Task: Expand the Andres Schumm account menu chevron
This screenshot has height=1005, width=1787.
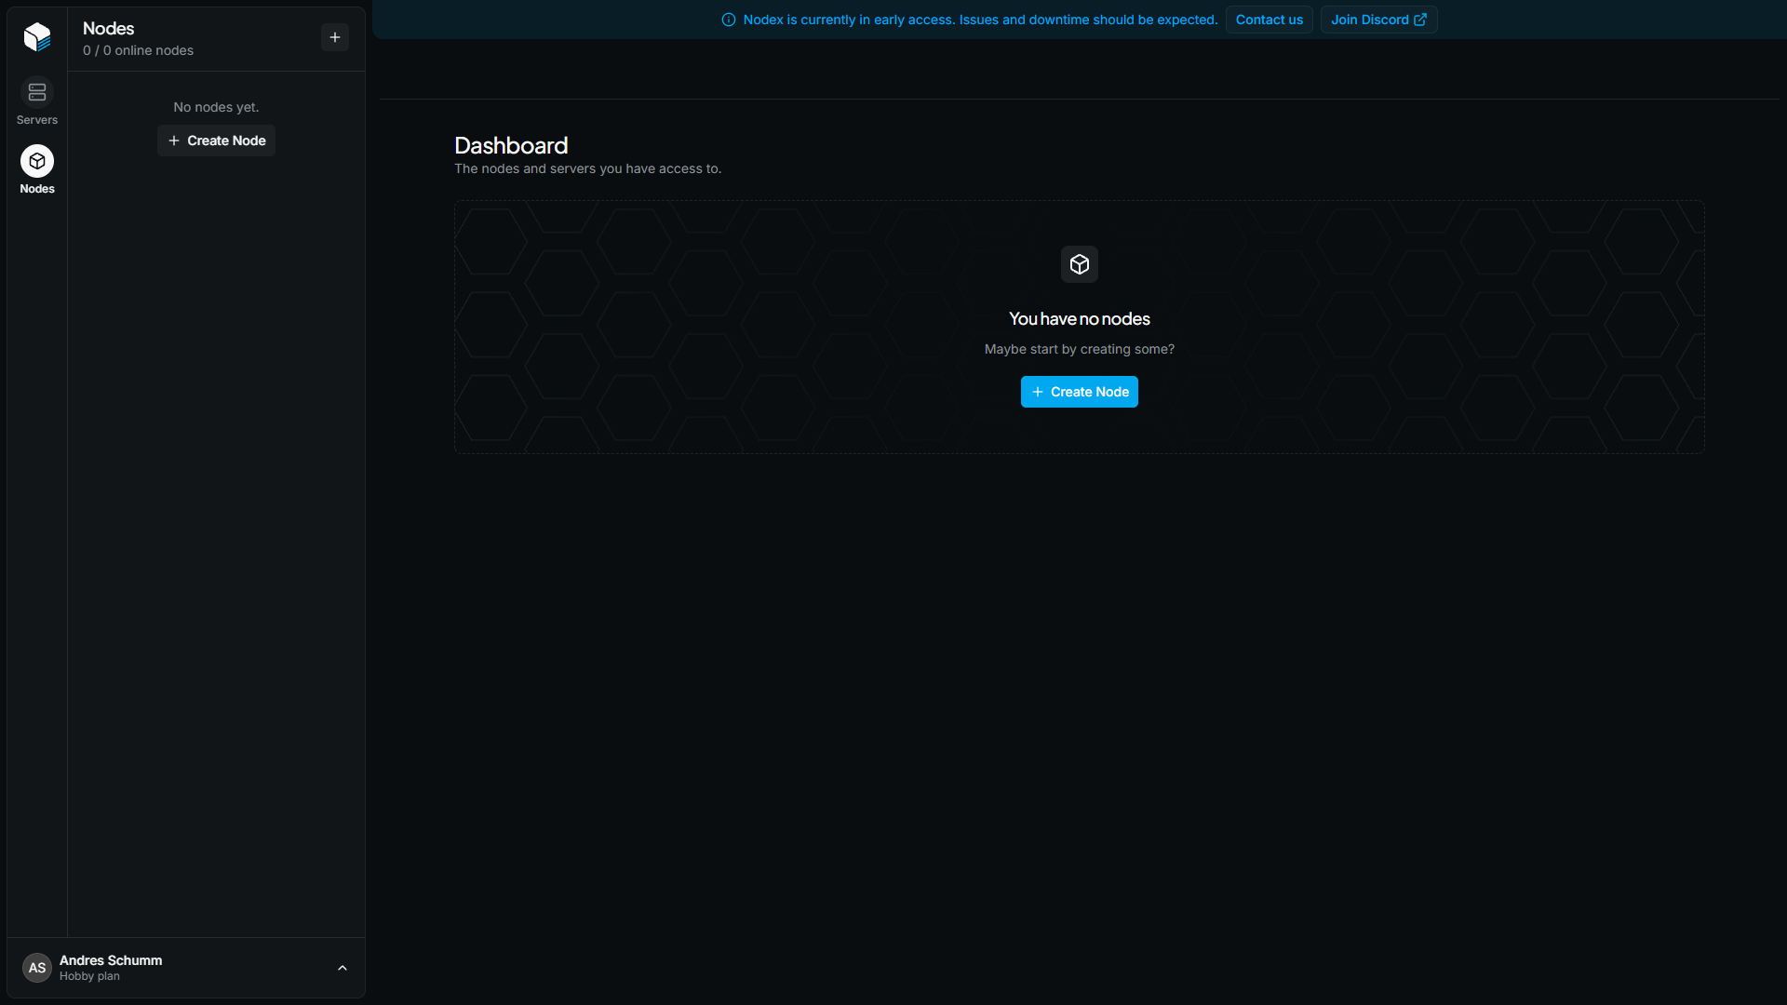Action: 343,968
